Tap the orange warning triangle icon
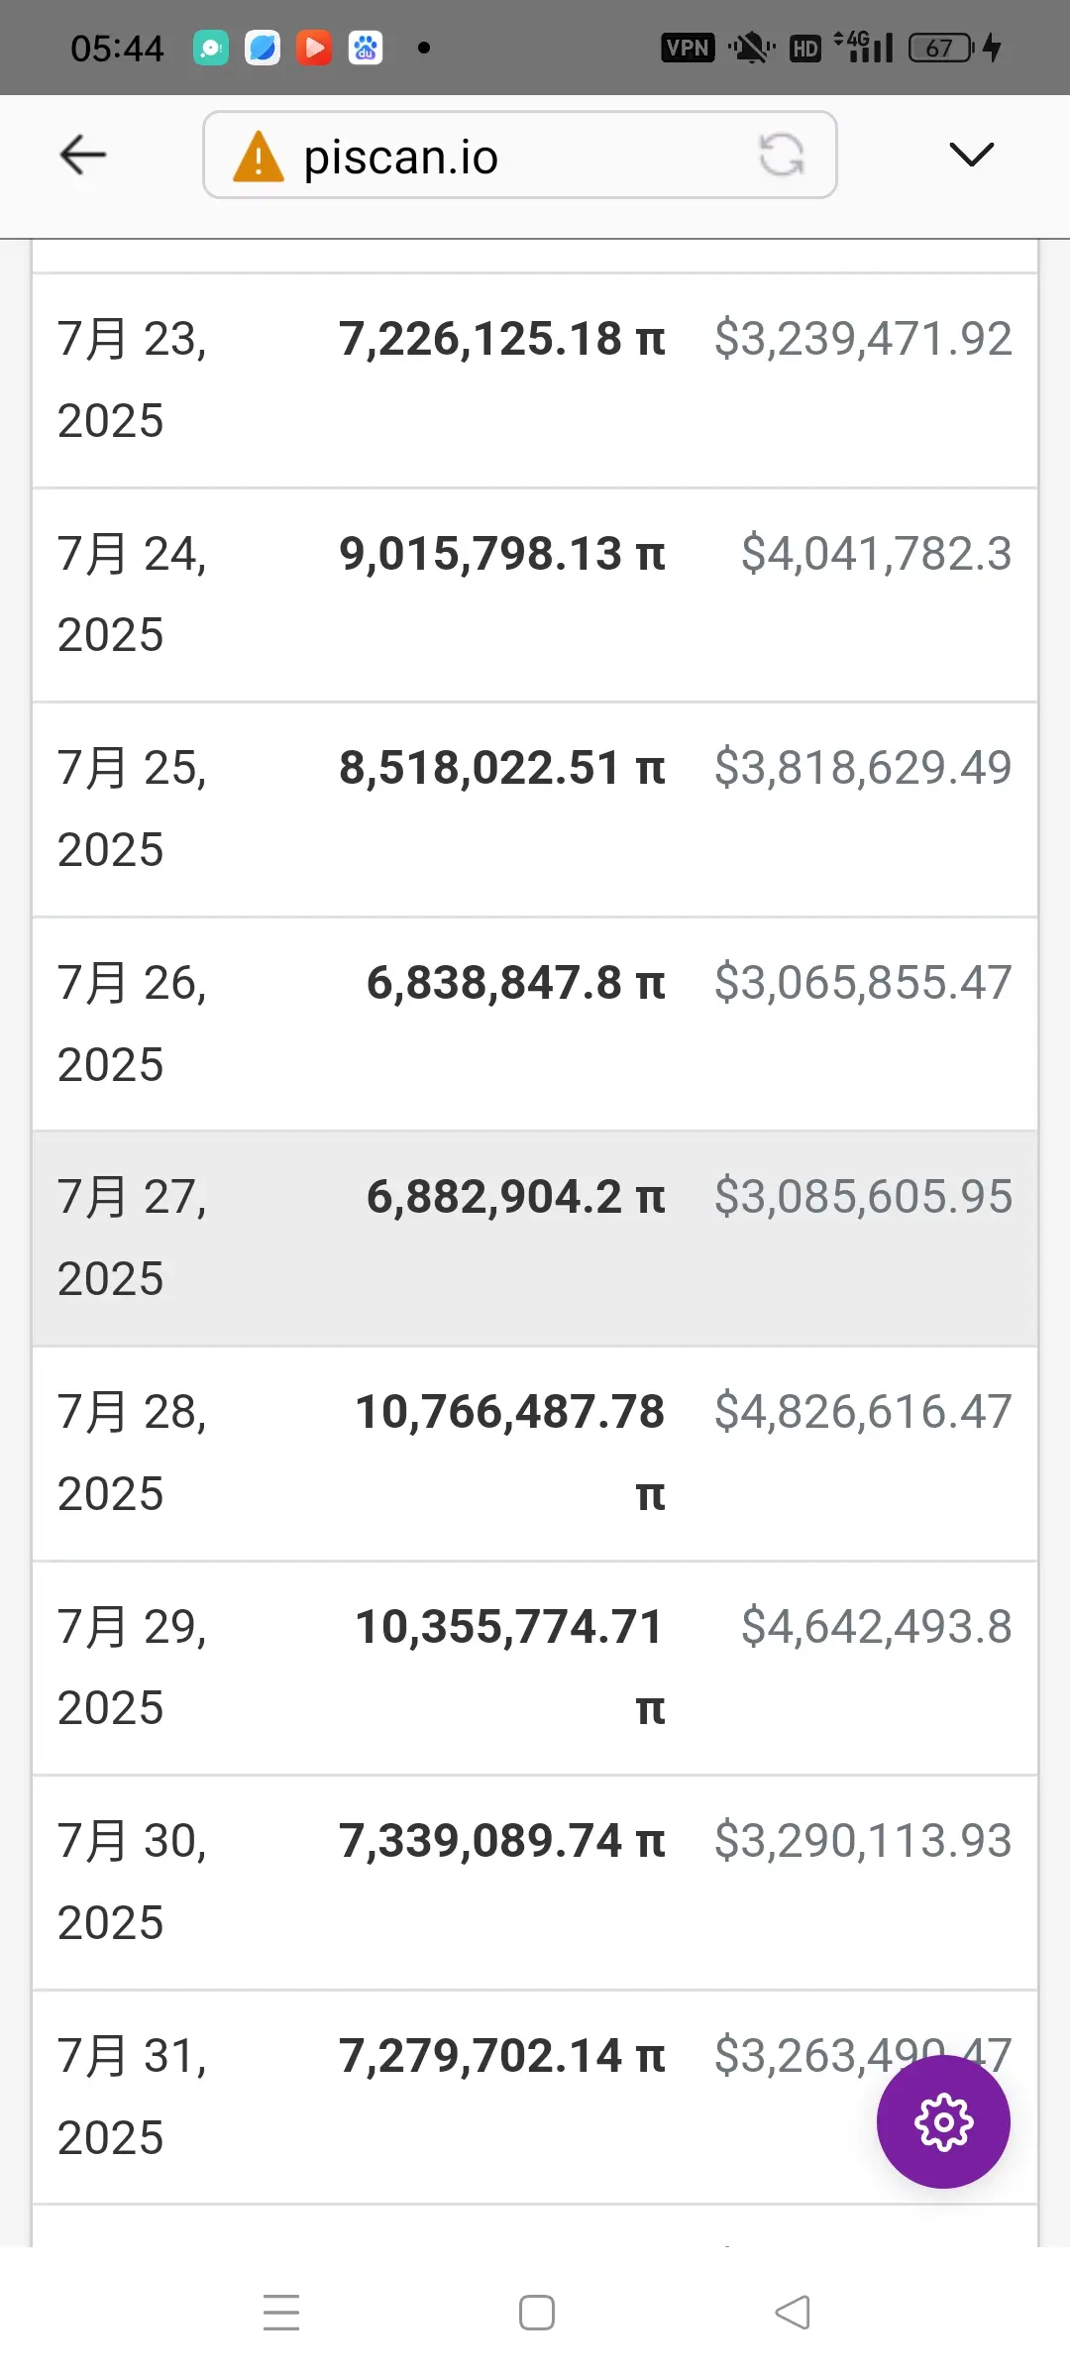 coord(259,157)
